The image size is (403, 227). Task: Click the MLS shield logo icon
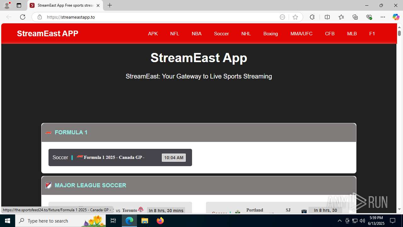[48, 185]
